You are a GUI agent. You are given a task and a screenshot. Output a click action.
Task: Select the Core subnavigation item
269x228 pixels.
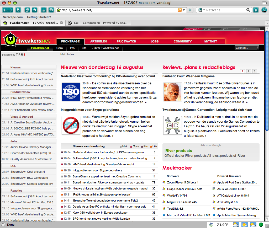[60, 48]
